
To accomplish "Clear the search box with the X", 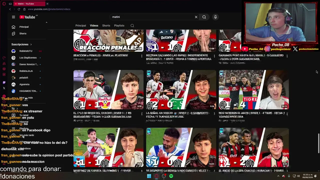I will pos(196,17).
